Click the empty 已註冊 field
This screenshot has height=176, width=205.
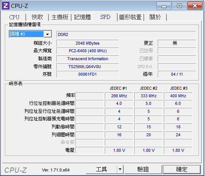pyautogui.click(x=177, y=51)
